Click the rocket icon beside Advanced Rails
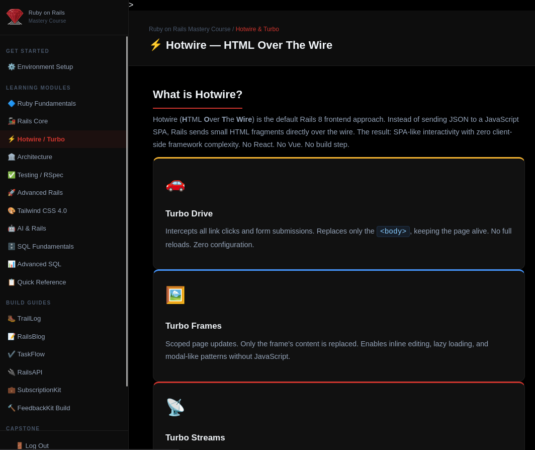Image resolution: width=535 pixels, height=450 pixels. [12, 193]
